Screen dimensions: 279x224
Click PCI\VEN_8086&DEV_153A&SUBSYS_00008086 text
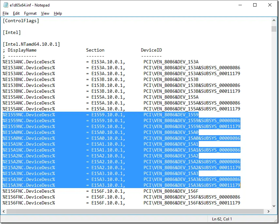tap(192, 68)
